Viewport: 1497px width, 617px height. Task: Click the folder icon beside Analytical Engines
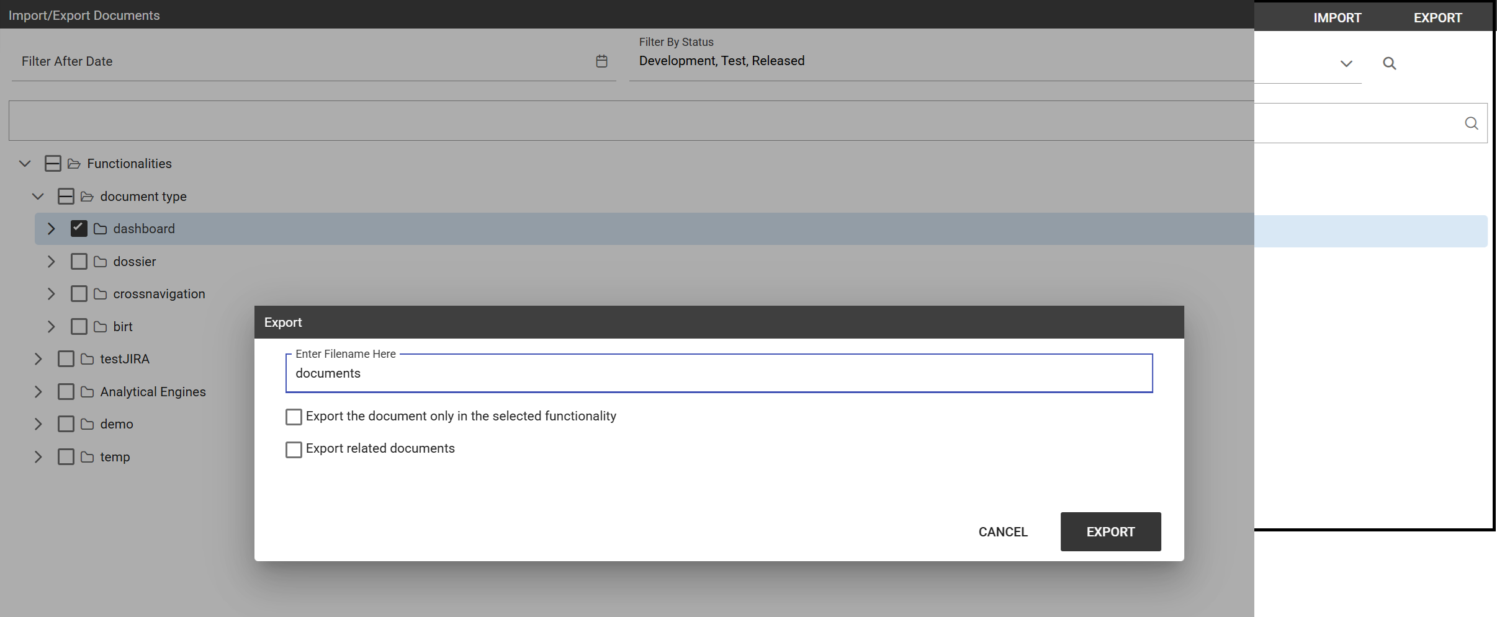[87, 392]
